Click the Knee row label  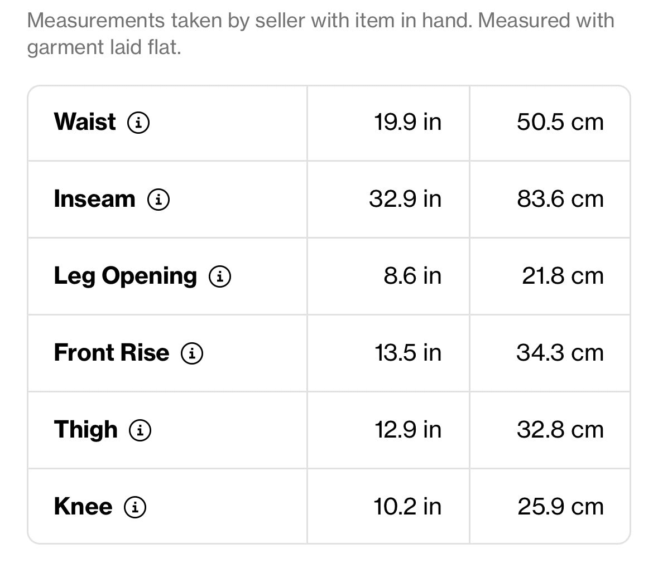point(83,507)
